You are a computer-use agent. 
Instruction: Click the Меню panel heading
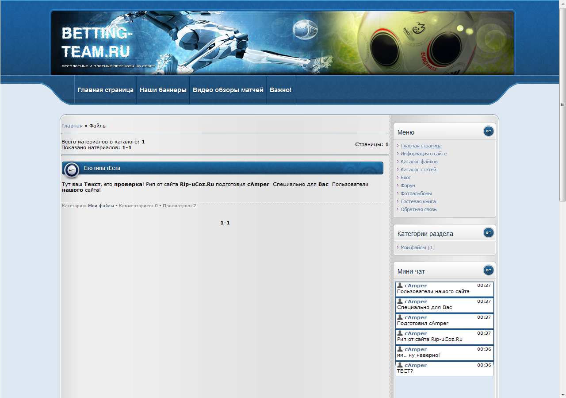point(406,132)
